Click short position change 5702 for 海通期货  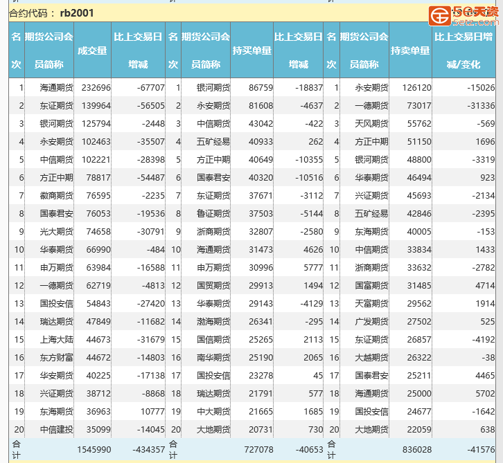(x=485, y=393)
